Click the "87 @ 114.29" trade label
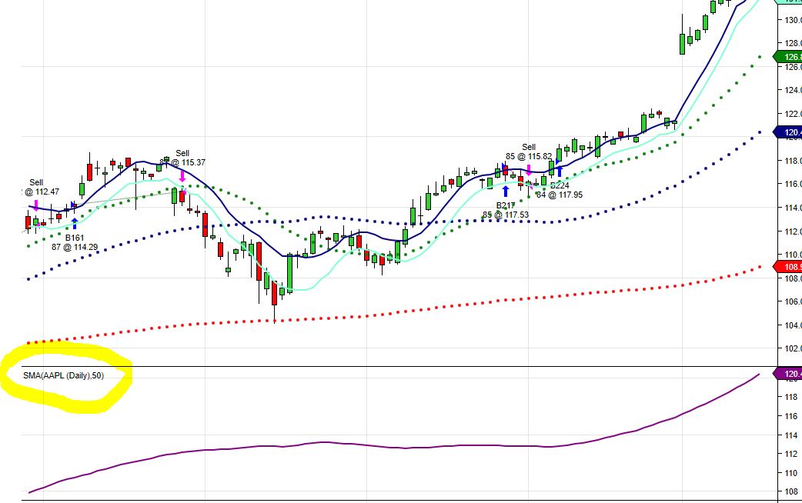This screenshot has height=503, width=802. (75, 247)
